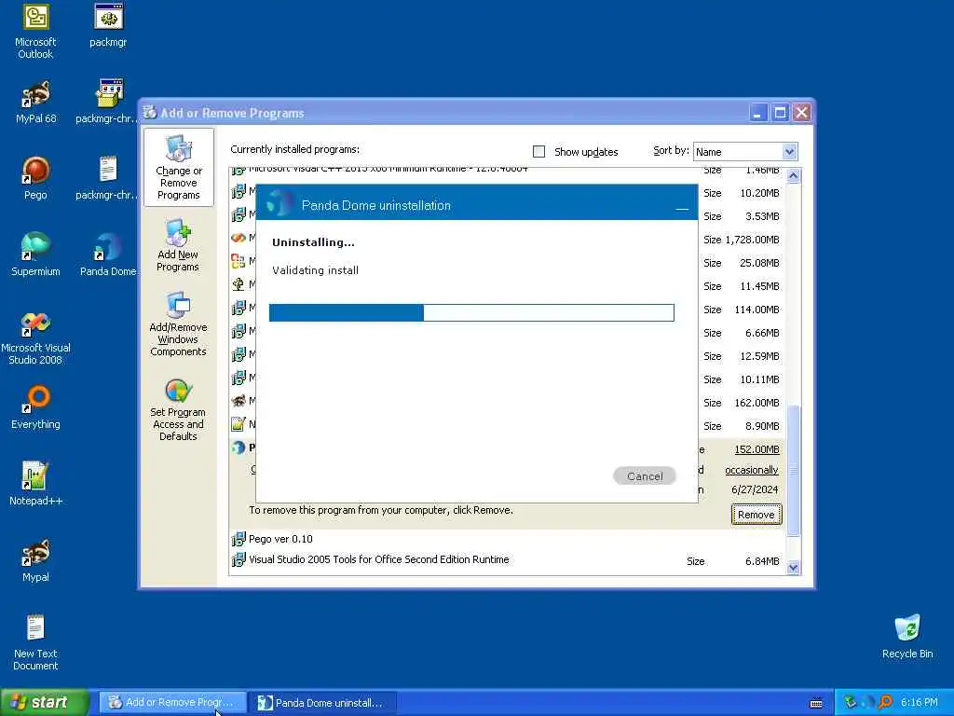Open Add New Programs panel
The image size is (954, 716).
coord(178,245)
